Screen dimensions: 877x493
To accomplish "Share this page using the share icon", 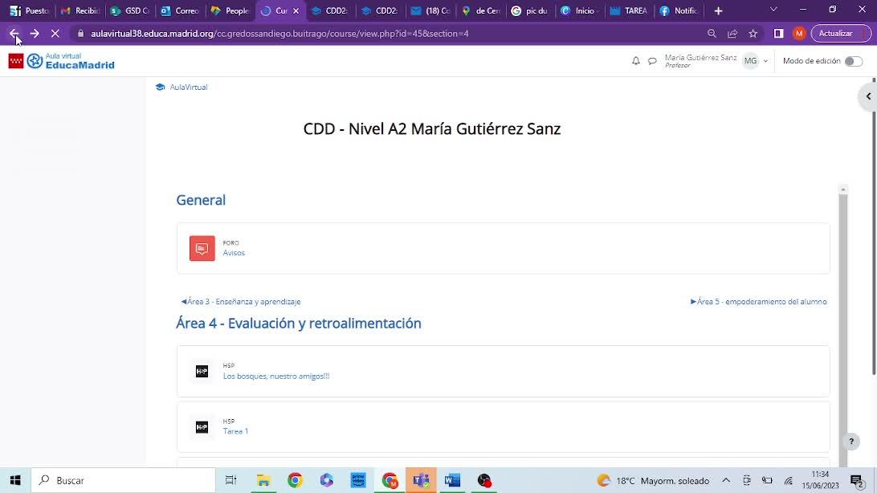I will (x=732, y=34).
